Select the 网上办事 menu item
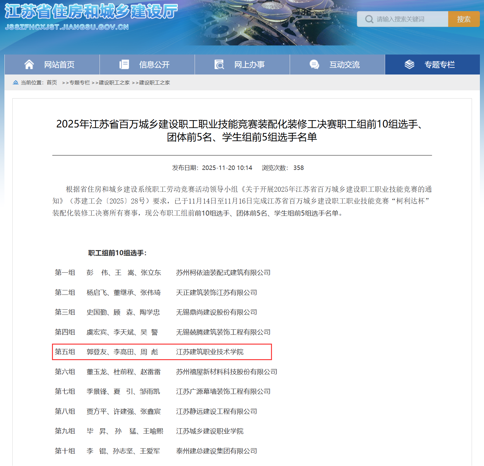 click(x=249, y=65)
